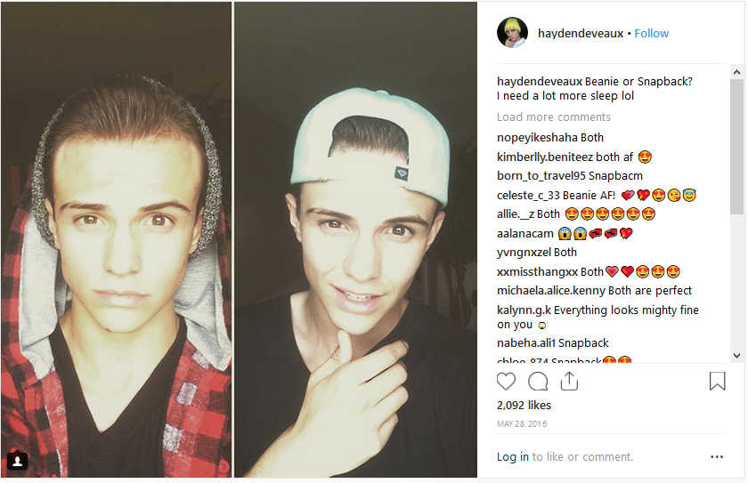Expand Load more comments
The width and height of the screenshot is (748, 483).
point(554,117)
